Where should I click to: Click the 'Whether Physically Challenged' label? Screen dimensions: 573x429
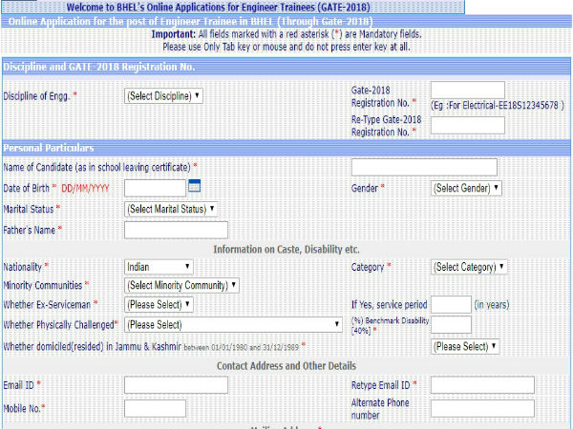[x=59, y=325]
